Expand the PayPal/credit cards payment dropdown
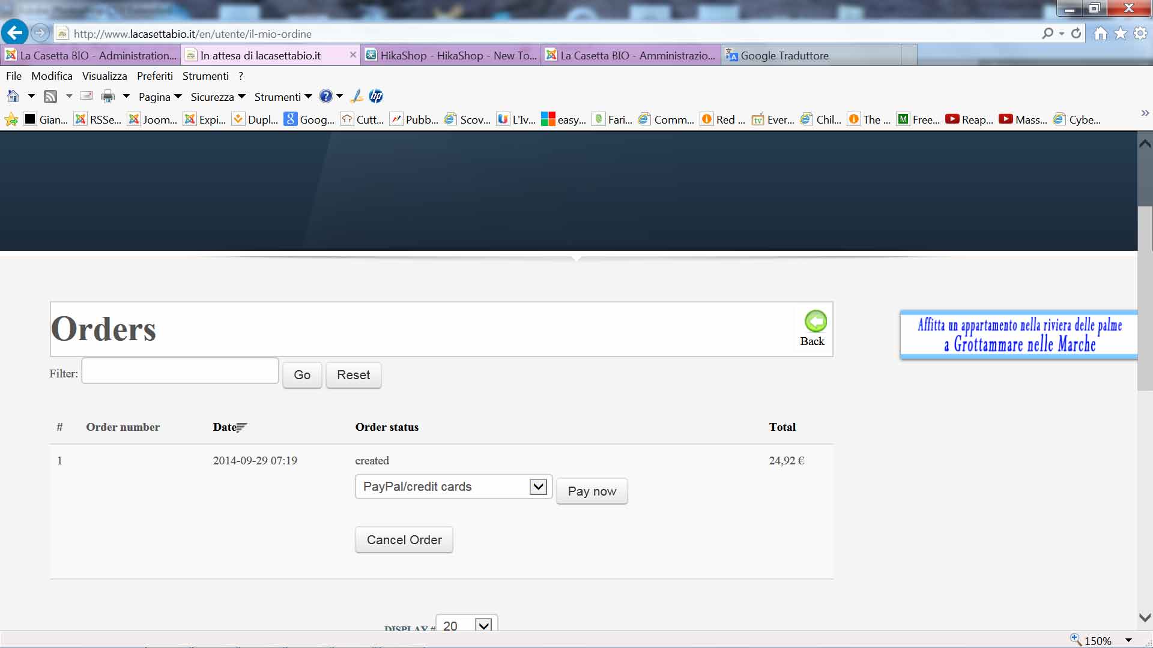The width and height of the screenshot is (1153, 648). (538, 487)
